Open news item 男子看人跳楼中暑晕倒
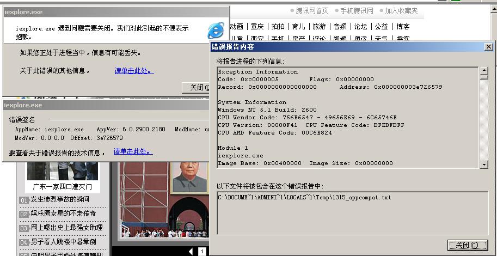This screenshot has height=256, width=497. coord(63,242)
